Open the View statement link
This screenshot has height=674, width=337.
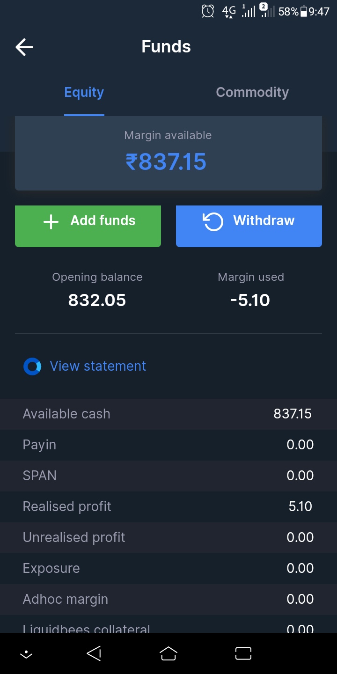click(98, 366)
